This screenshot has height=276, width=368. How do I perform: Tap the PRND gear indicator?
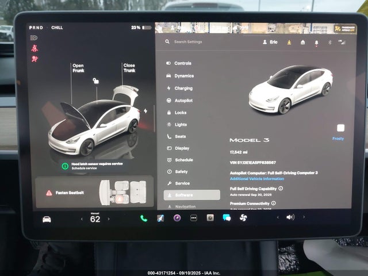(36, 28)
